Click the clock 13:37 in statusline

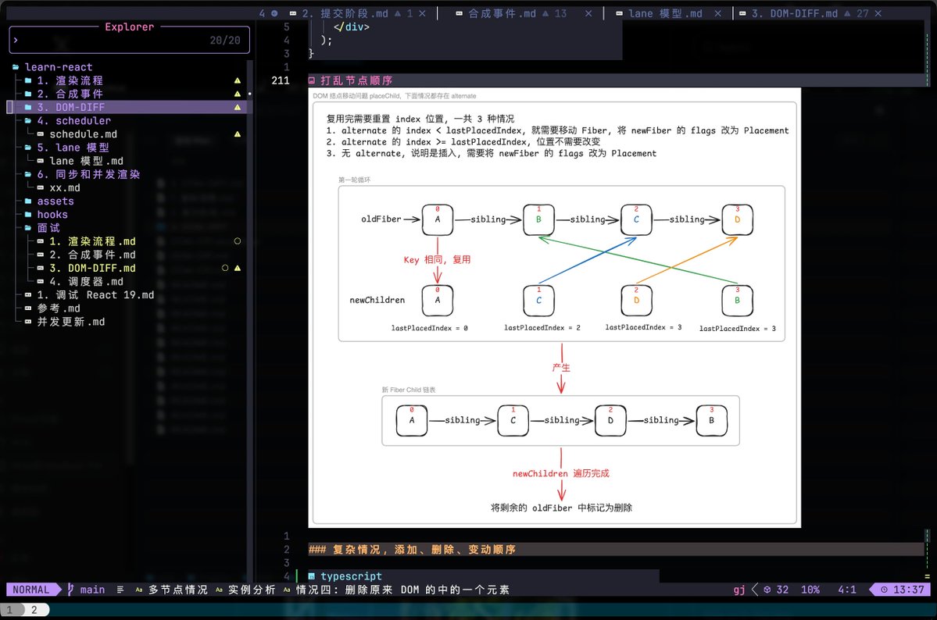(903, 590)
